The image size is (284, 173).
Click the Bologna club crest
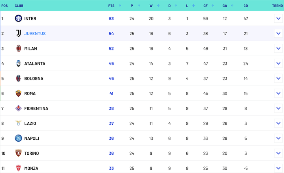[x=18, y=78]
